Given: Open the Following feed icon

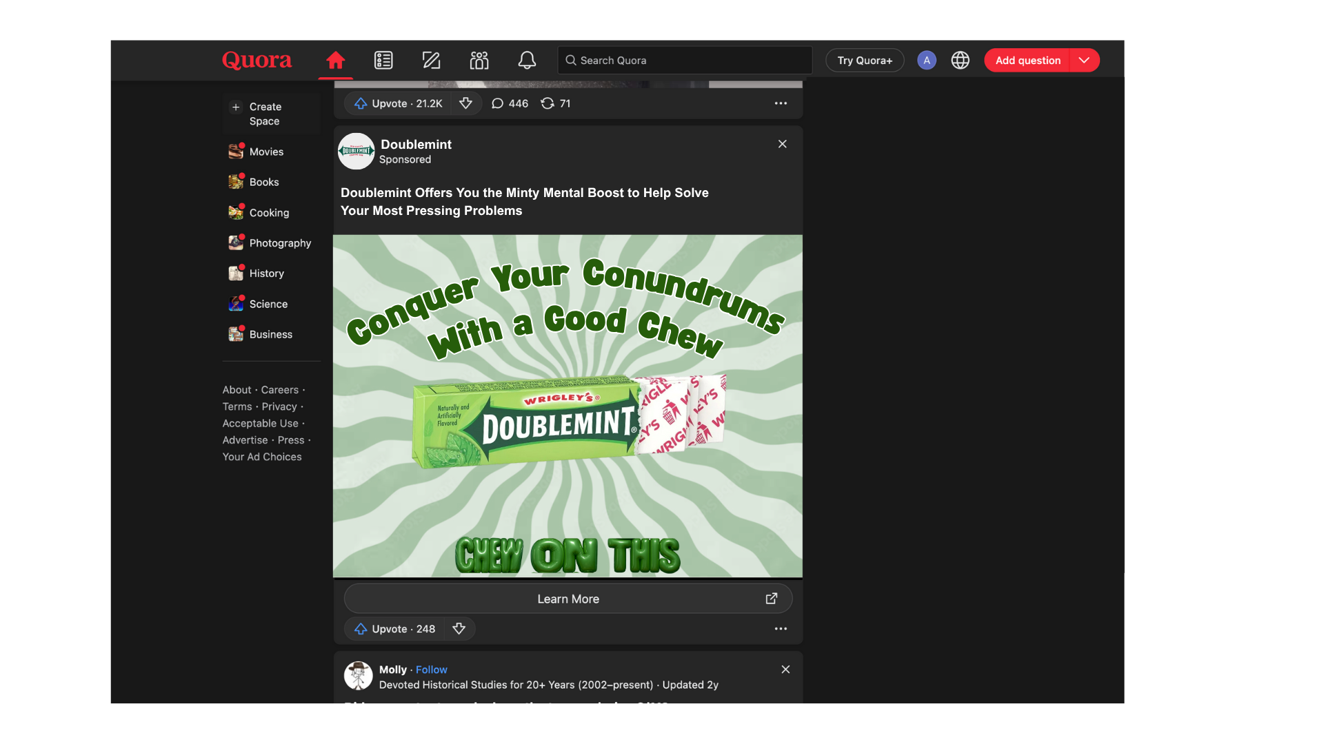Looking at the screenshot, I should click(x=383, y=61).
